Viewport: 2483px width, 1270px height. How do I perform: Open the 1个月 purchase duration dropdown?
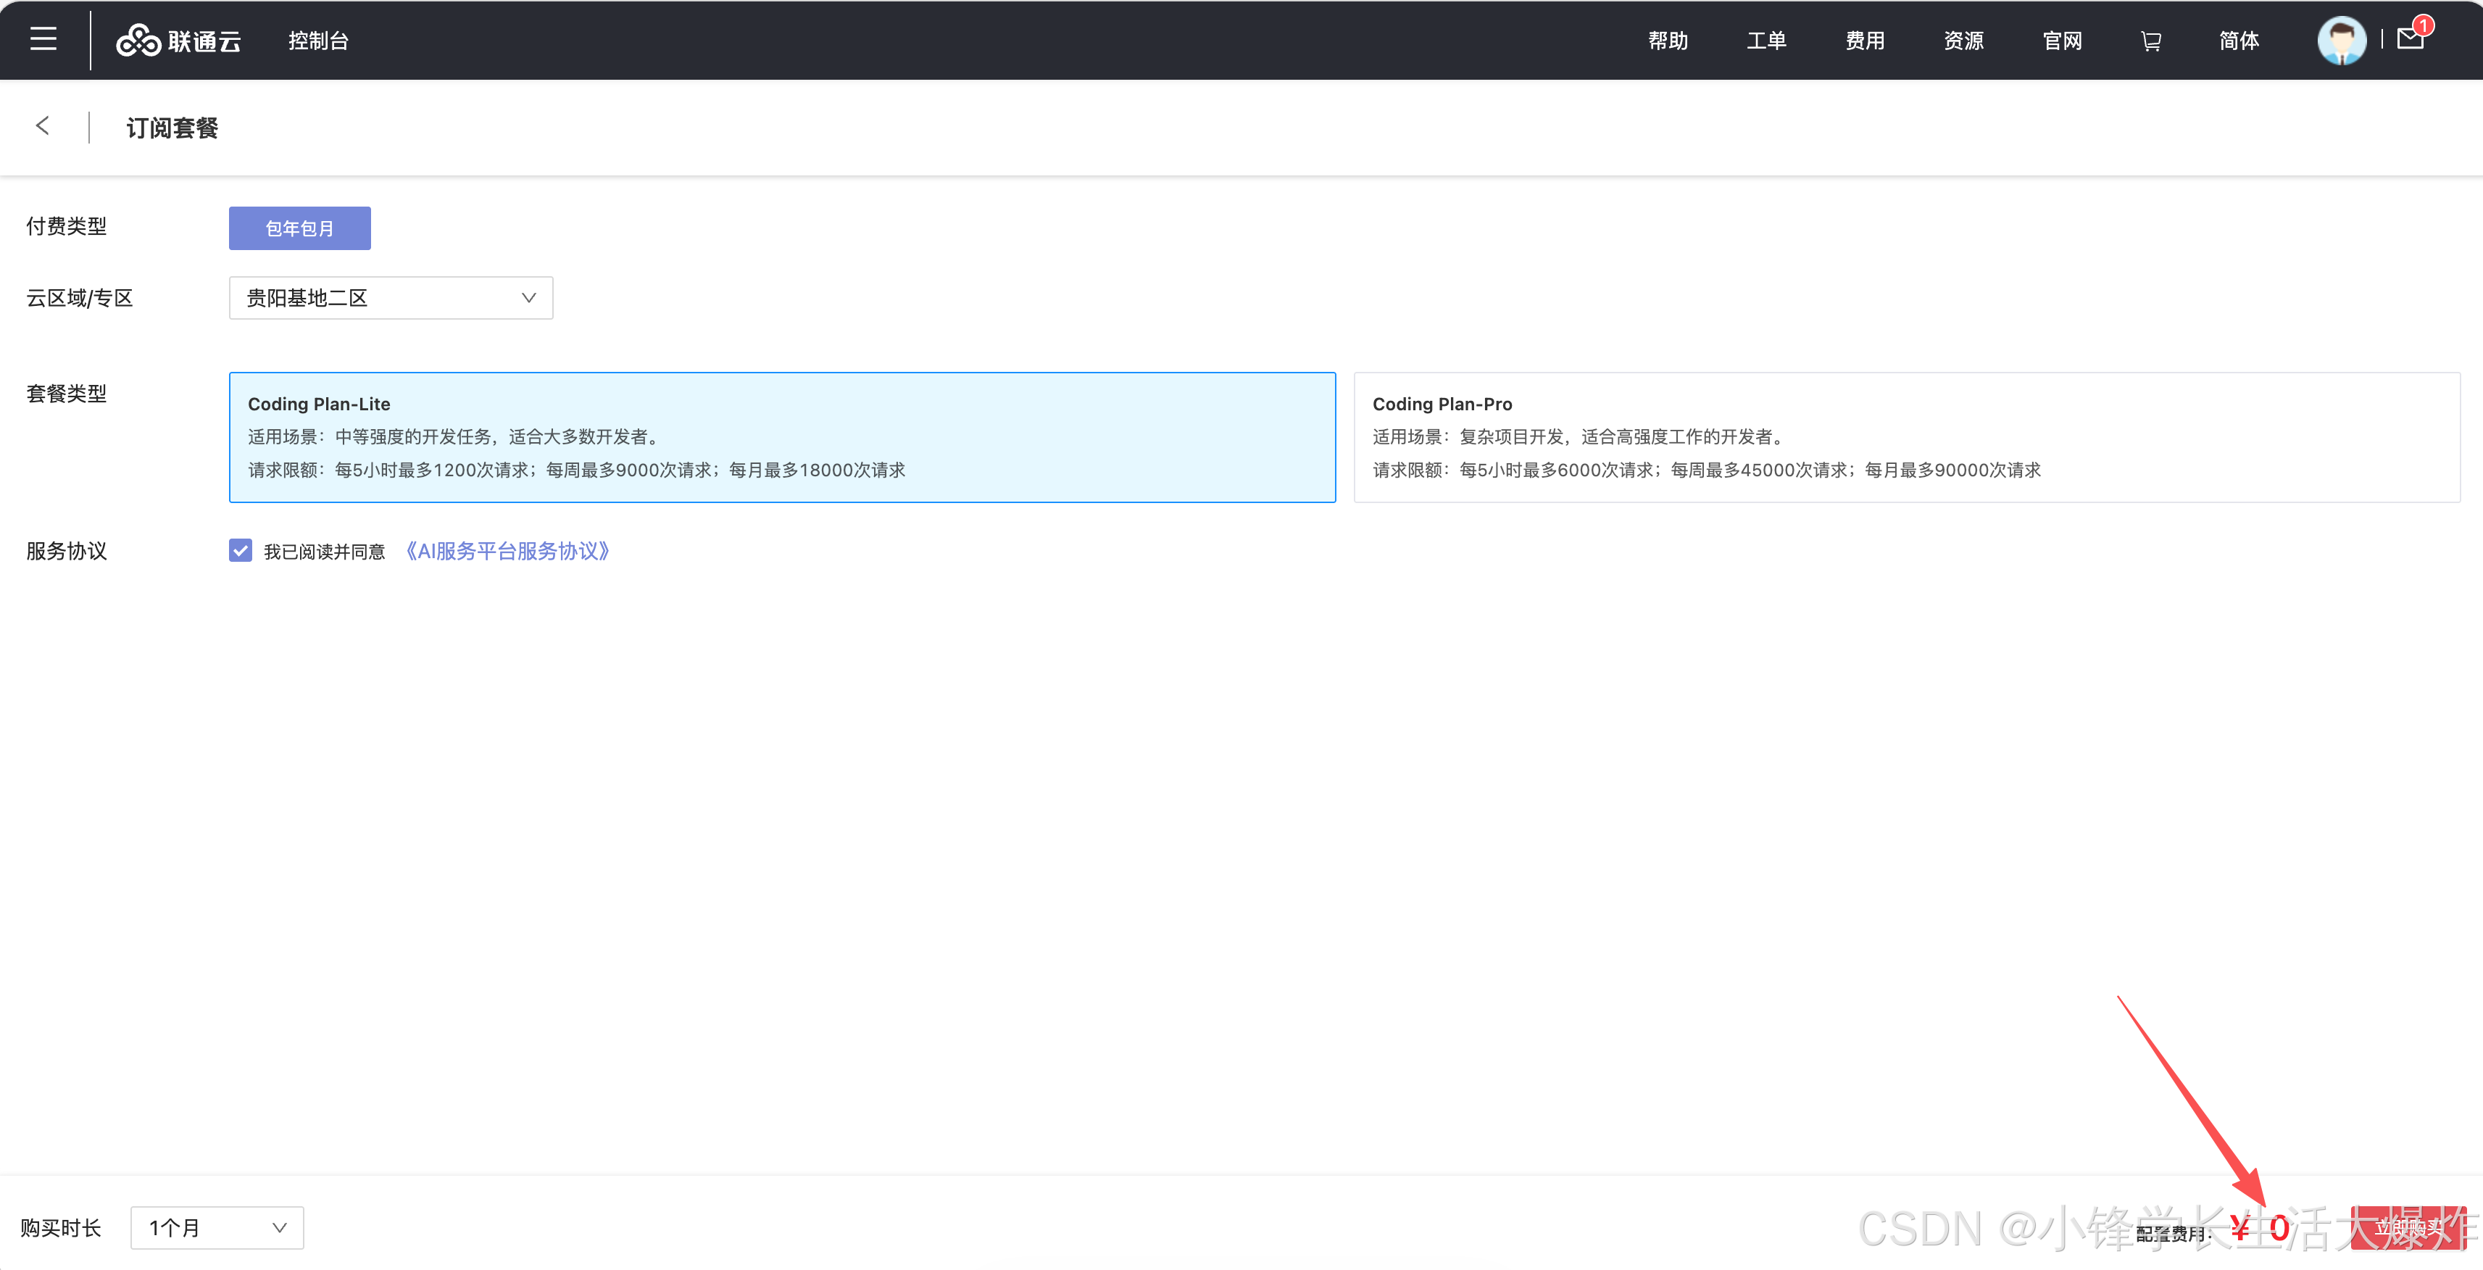click(217, 1227)
